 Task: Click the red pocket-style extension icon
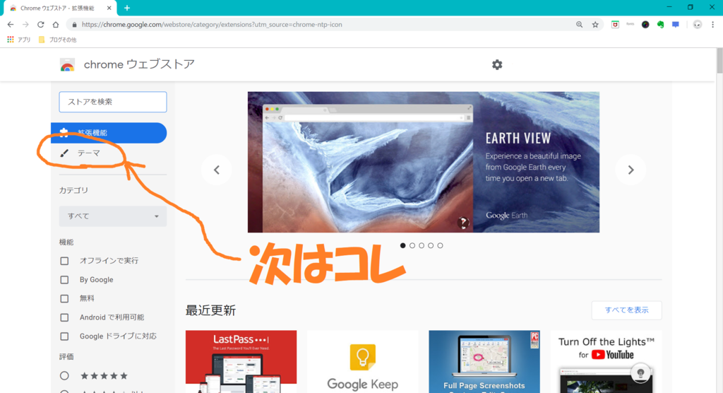(x=615, y=25)
